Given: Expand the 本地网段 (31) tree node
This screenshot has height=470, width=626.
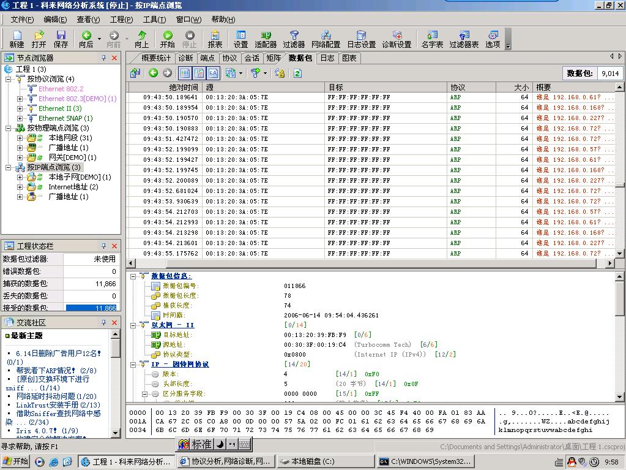Looking at the screenshot, I should coord(20,138).
